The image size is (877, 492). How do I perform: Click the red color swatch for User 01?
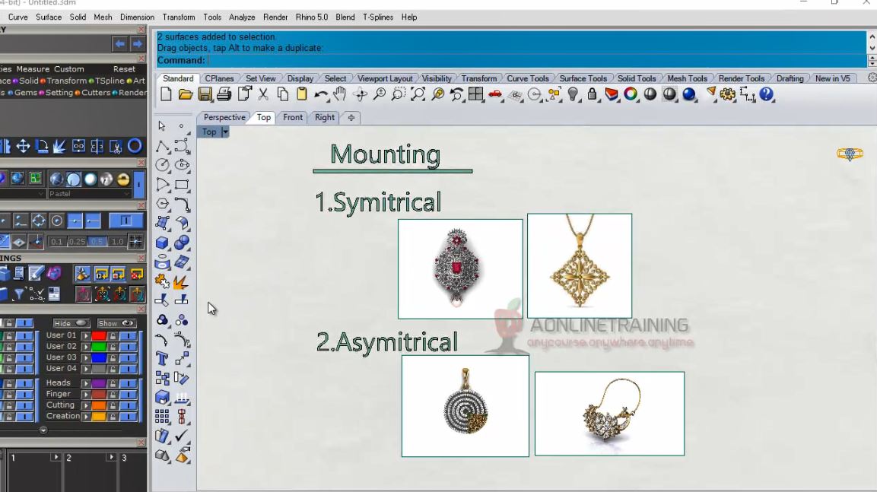point(97,336)
